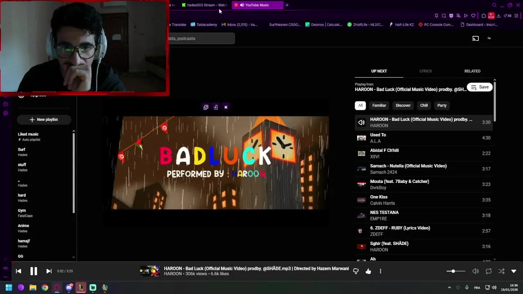Screen dimensions: 523x294
Task: Open the Windows Start menu
Action: tap(9, 287)
